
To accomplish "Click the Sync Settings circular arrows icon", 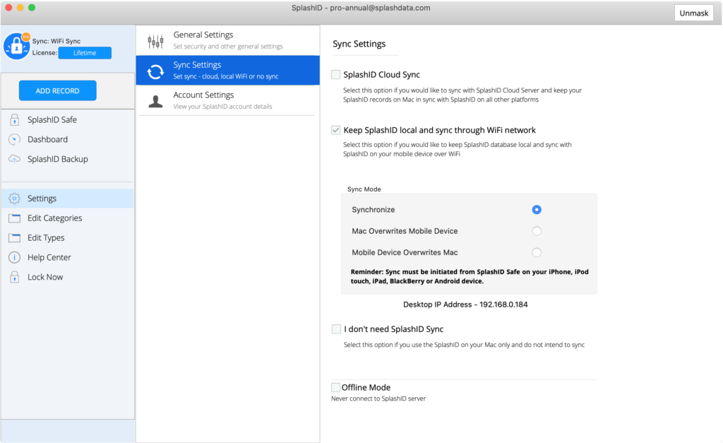I will pyautogui.click(x=155, y=71).
